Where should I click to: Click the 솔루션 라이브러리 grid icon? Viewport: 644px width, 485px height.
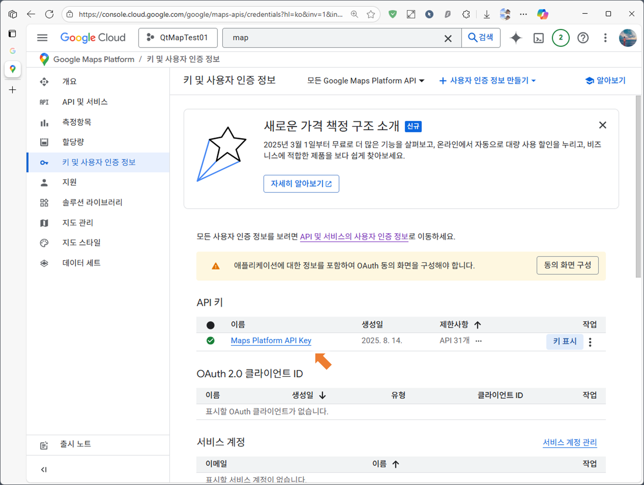pos(44,203)
